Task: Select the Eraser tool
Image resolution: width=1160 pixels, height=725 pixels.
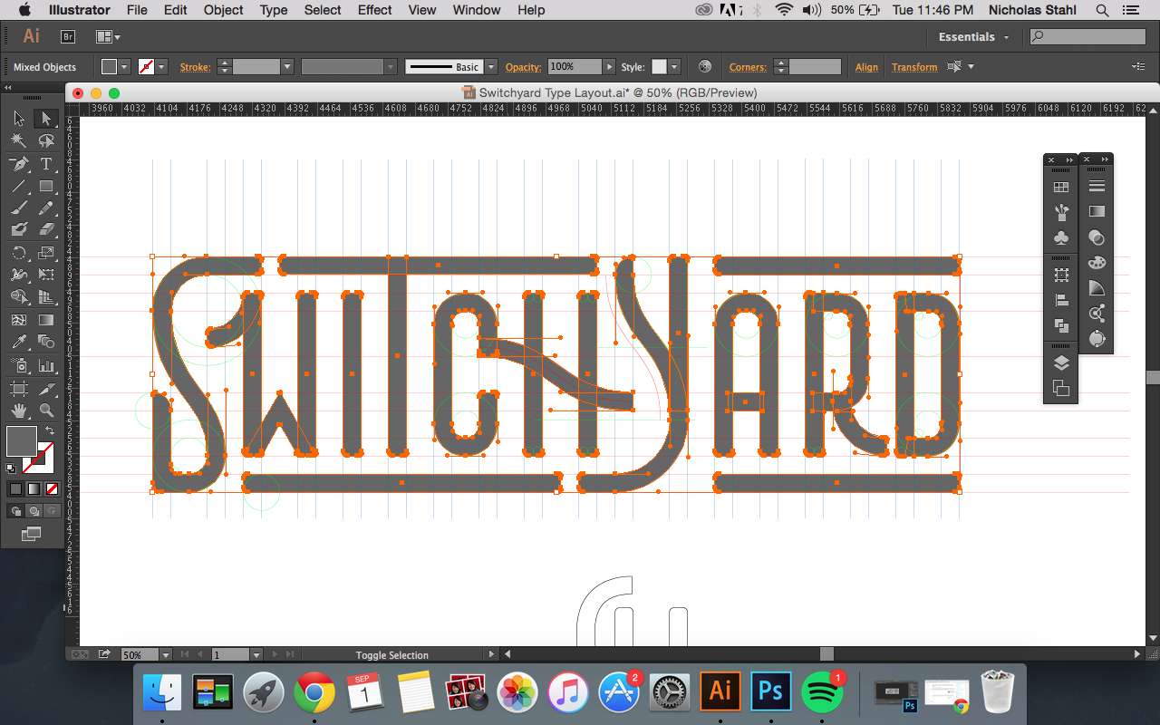Action: coord(46,230)
